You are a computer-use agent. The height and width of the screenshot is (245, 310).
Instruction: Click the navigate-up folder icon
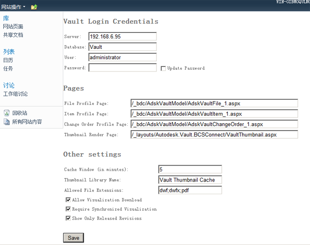pyautogui.click(x=34, y=7)
